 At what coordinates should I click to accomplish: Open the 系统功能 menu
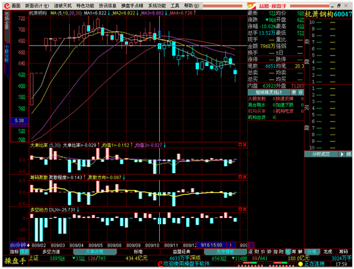157,6
